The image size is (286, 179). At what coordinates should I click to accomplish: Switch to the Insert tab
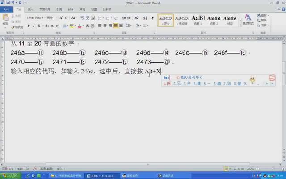pos(30,9)
